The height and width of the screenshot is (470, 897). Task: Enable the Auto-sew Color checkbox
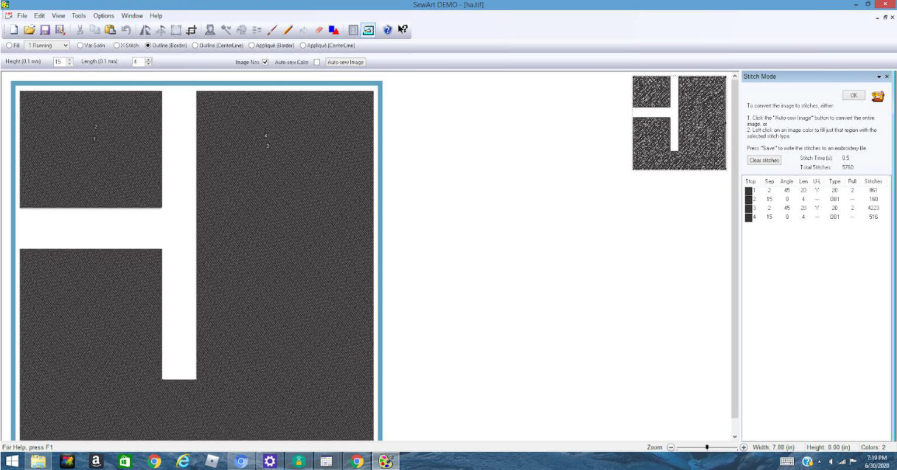click(x=317, y=62)
